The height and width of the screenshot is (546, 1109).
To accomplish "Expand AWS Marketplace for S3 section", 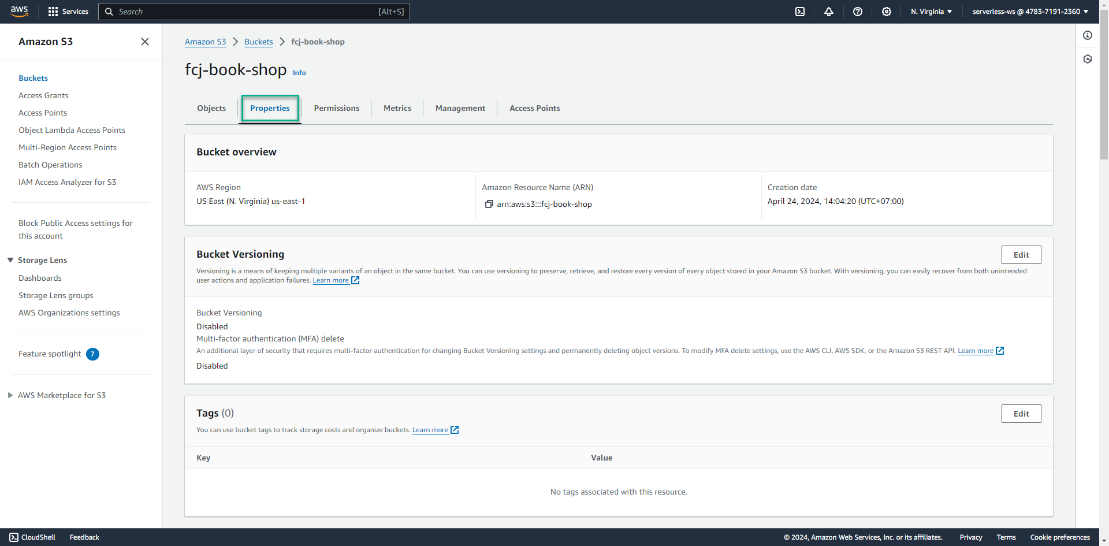I will click(x=10, y=395).
